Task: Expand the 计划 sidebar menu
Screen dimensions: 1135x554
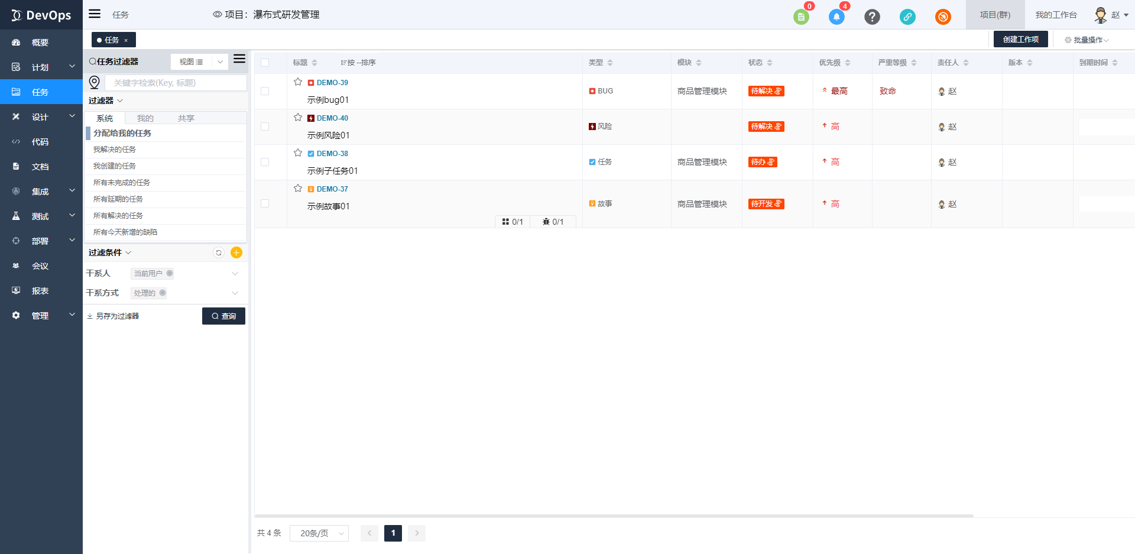Action: [x=41, y=67]
